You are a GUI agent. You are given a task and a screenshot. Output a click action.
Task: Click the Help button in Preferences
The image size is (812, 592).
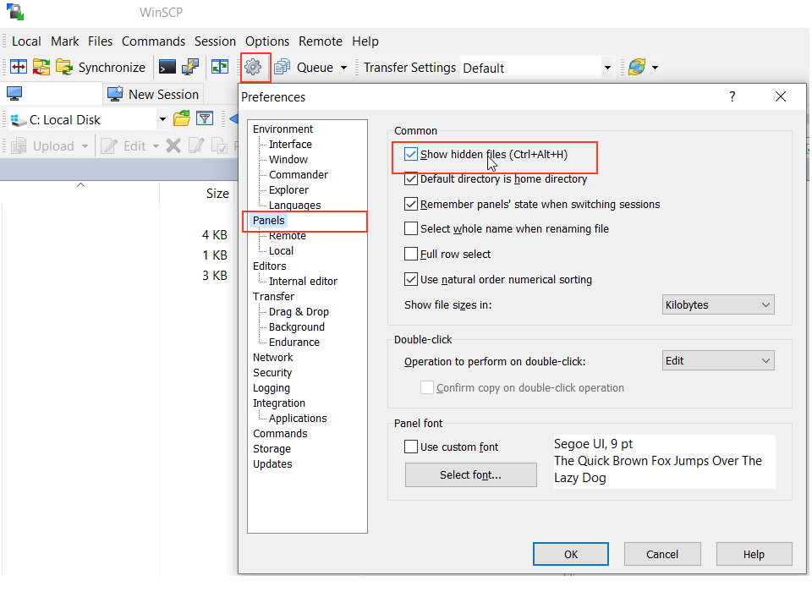[754, 555]
